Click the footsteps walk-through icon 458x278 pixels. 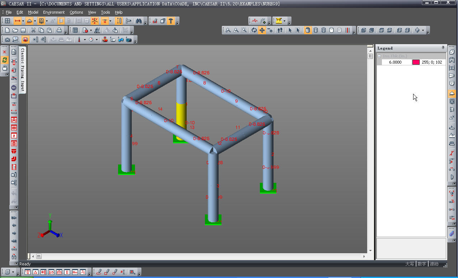(x=280, y=30)
